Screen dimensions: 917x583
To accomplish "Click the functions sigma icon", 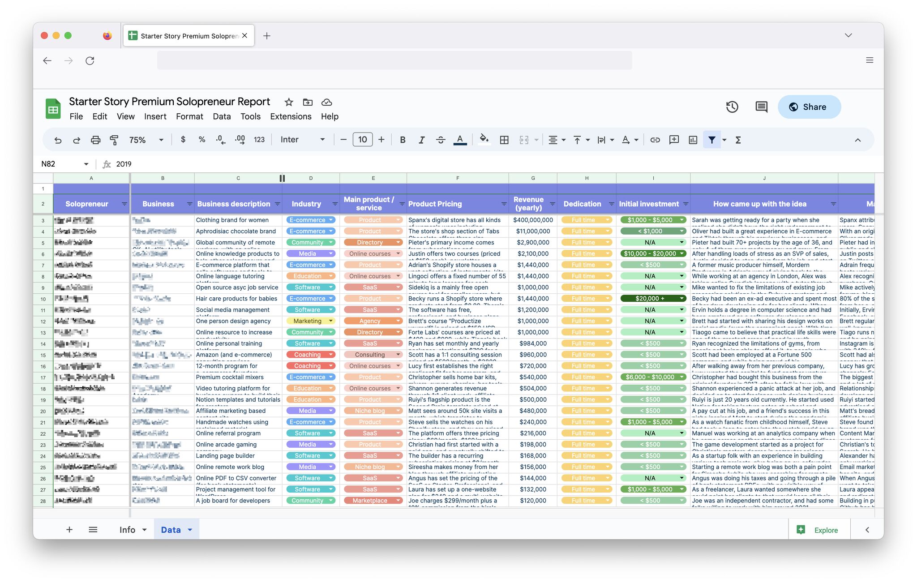I will point(738,140).
